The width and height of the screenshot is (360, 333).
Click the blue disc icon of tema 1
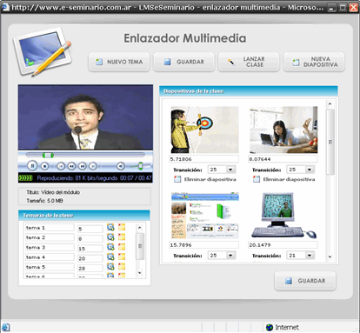pos(110,227)
